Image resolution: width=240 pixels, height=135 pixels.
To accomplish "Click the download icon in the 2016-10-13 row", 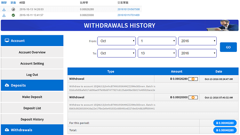I will pyautogui.click(x=4, y=9).
